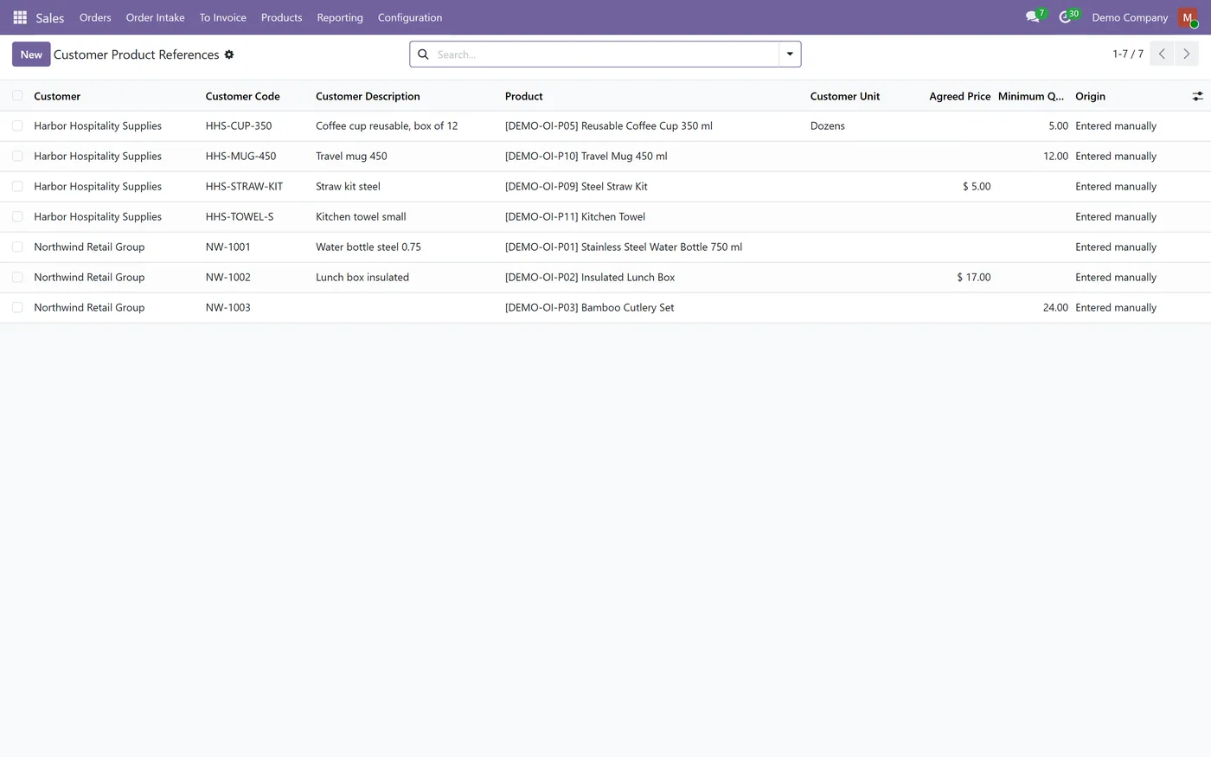Click the HHS-STRAW-KIT customer code cell
The height and width of the screenshot is (757, 1211).
[x=244, y=187]
